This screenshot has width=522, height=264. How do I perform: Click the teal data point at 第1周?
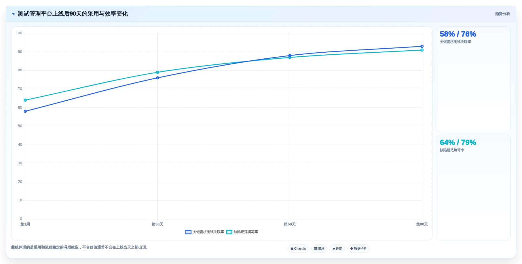(25, 100)
